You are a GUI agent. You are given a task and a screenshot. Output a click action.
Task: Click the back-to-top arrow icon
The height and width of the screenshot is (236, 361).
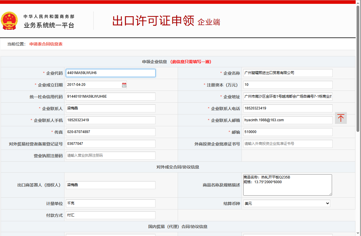point(341,118)
